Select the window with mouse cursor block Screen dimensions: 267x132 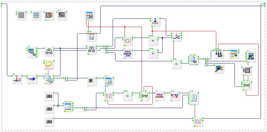32,52
